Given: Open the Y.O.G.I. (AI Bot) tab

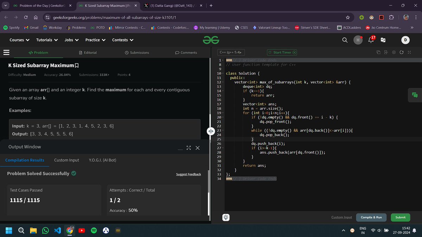Looking at the screenshot, I should pos(102,160).
